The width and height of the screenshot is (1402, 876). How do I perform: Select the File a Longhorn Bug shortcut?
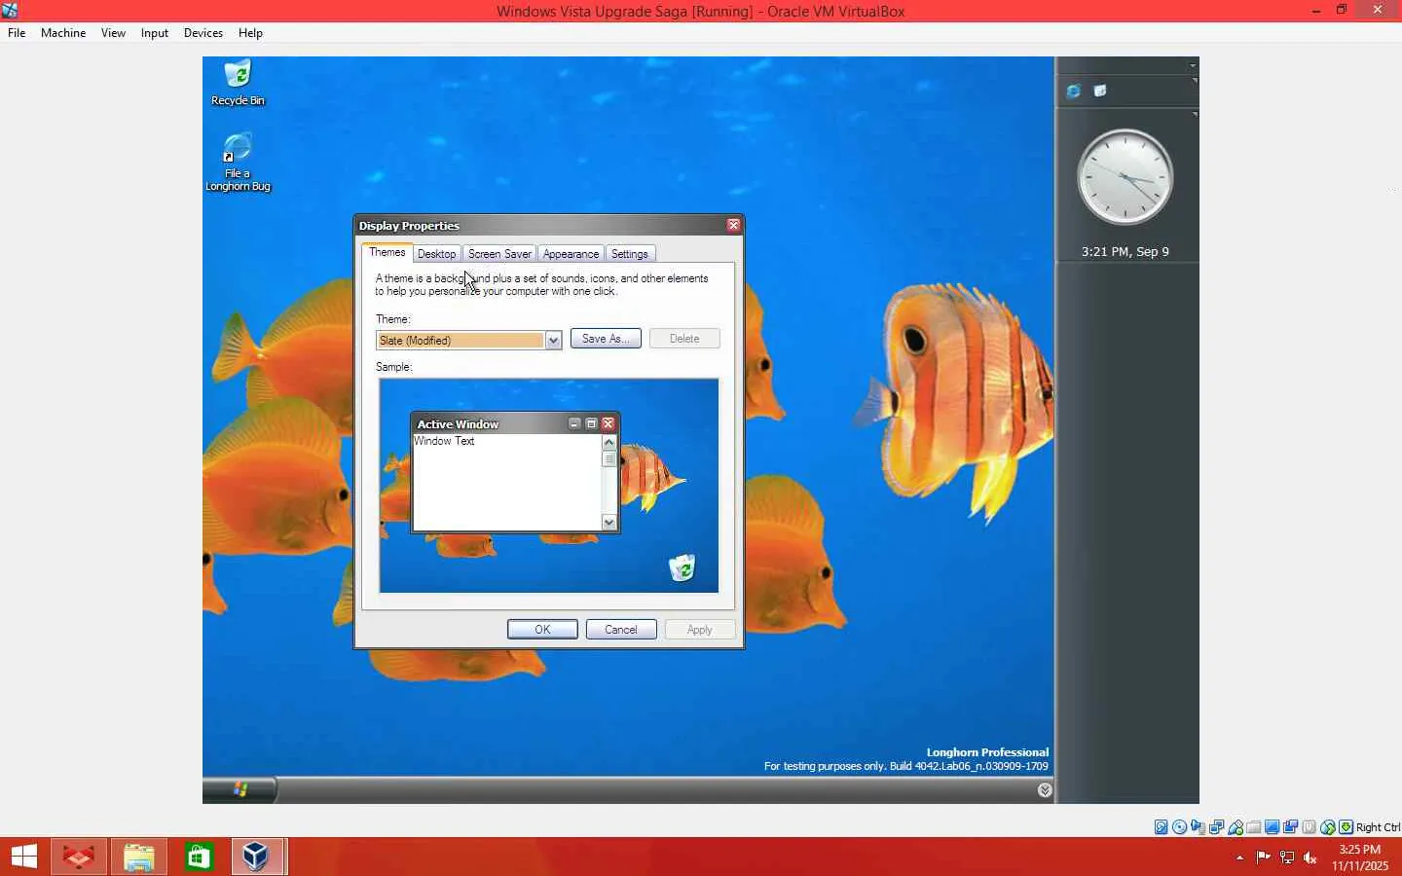pos(238,163)
